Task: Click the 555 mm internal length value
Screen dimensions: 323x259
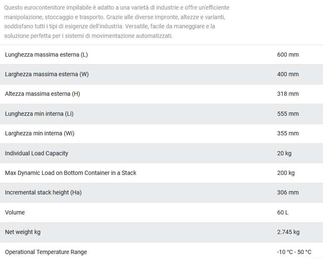Action: 288,114
